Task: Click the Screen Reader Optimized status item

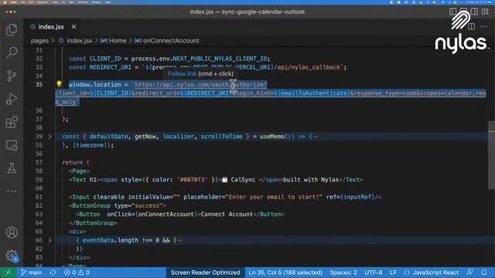Action: pos(205,273)
